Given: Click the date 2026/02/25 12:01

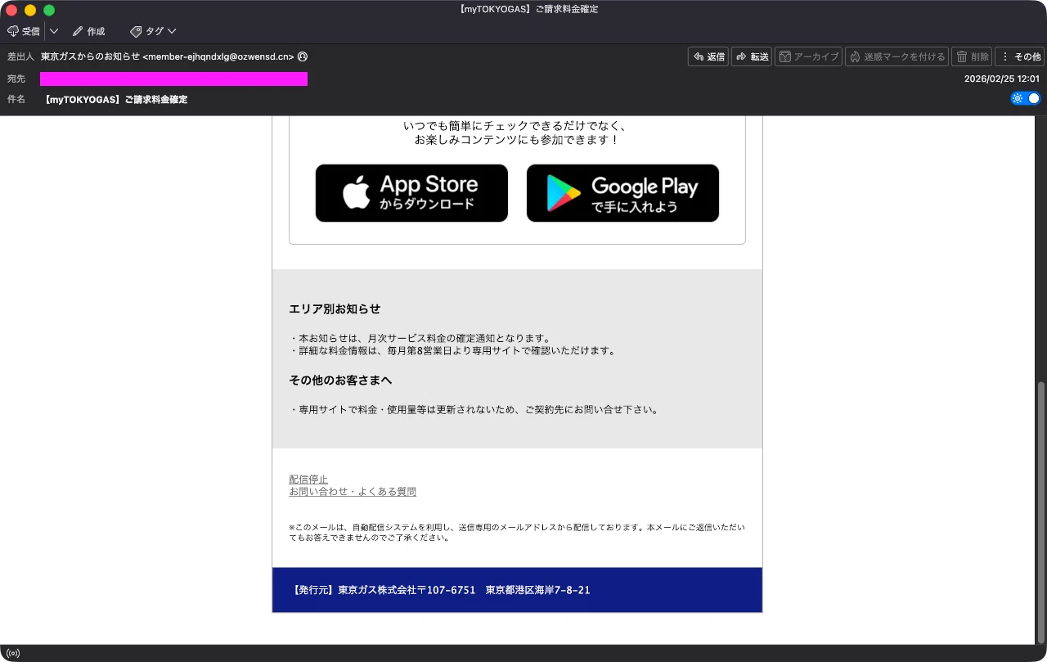Looking at the screenshot, I should [x=1002, y=79].
